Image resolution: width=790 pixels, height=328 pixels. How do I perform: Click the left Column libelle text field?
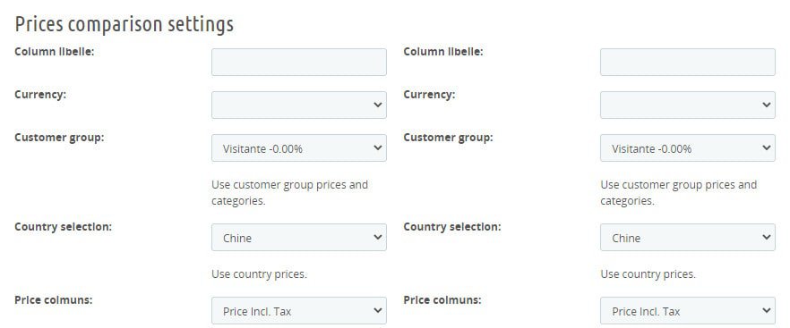click(299, 62)
